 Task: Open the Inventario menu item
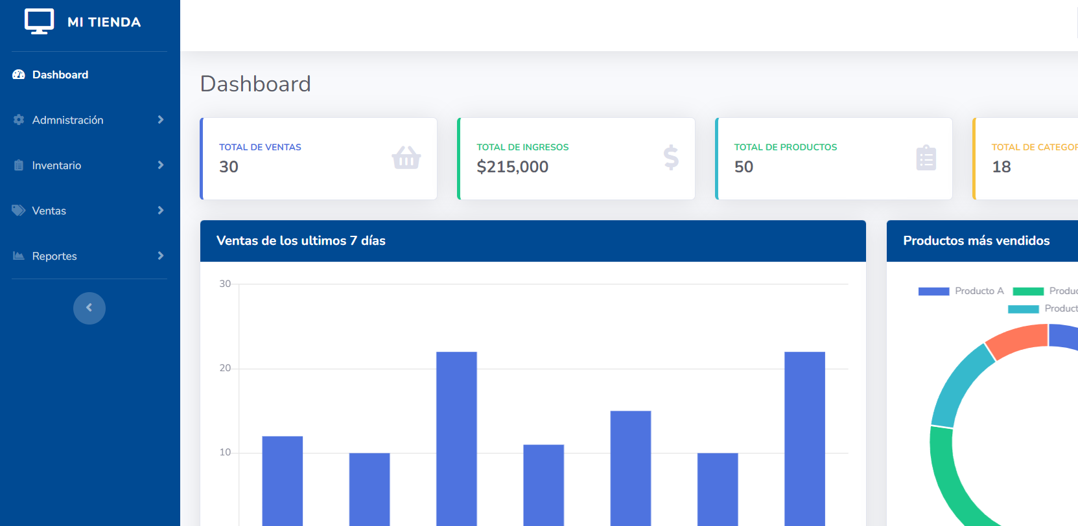(x=89, y=165)
